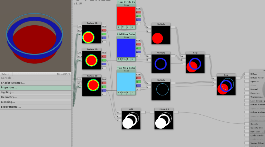Screen dimensions: 265x147
Task: Click the Opacity input connector on main node
Action: coord(247,124)
